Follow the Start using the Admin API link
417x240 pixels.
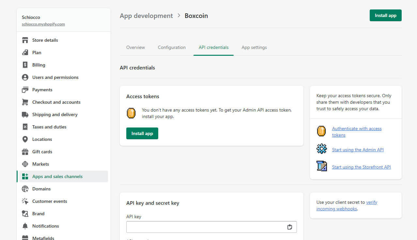tap(358, 150)
